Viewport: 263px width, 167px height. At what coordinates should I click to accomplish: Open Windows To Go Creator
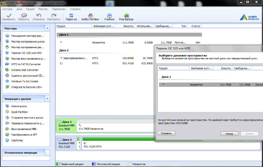(22, 81)
